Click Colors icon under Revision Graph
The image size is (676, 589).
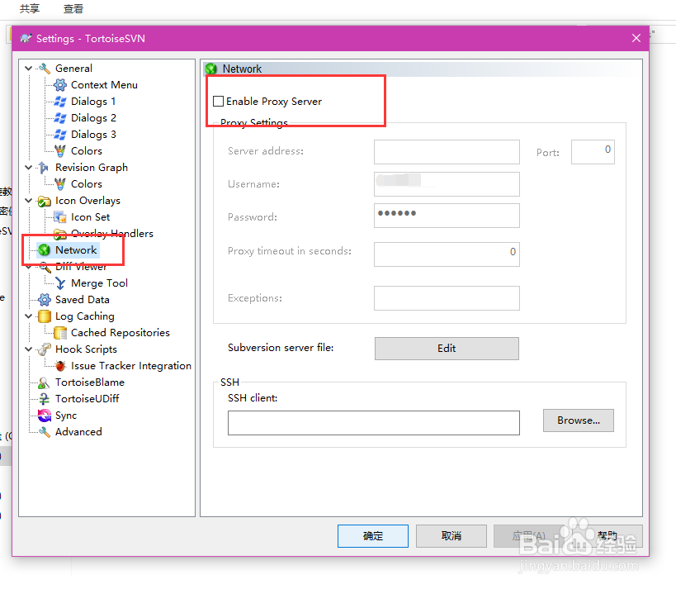[x=60, y=184]
